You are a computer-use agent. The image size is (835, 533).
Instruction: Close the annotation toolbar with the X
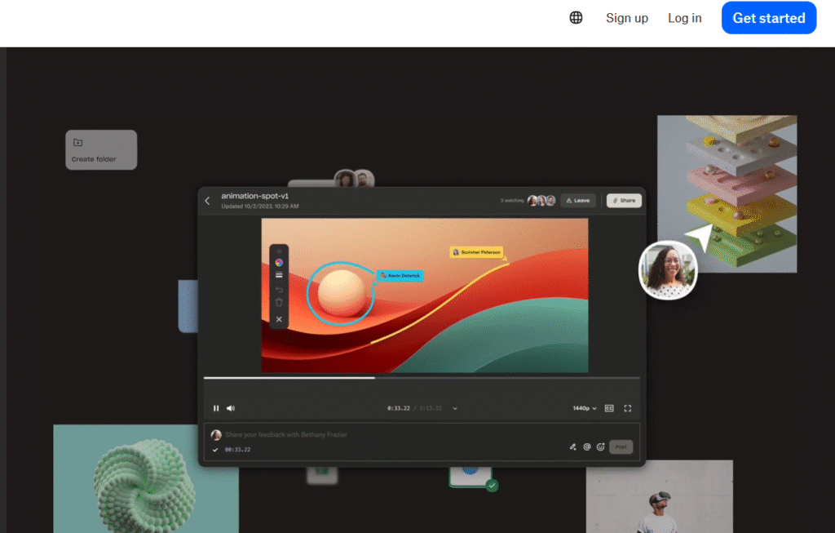pos(279,319)
